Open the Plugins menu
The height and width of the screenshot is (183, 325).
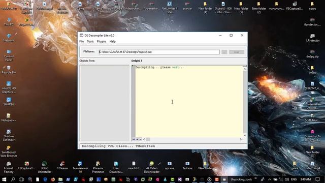102,42
